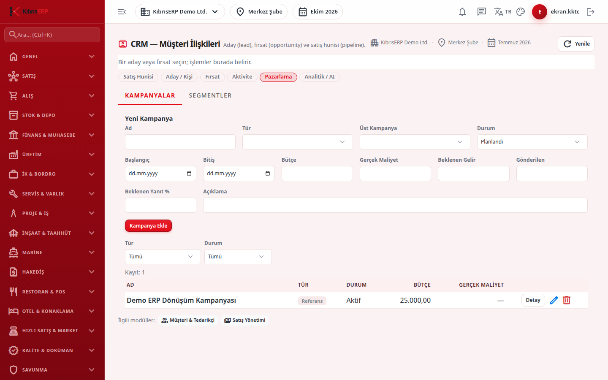Follow the Müşteri & Tedarikçi module link
The height and width of the screenshot is (380, 608).
[188, 320]
